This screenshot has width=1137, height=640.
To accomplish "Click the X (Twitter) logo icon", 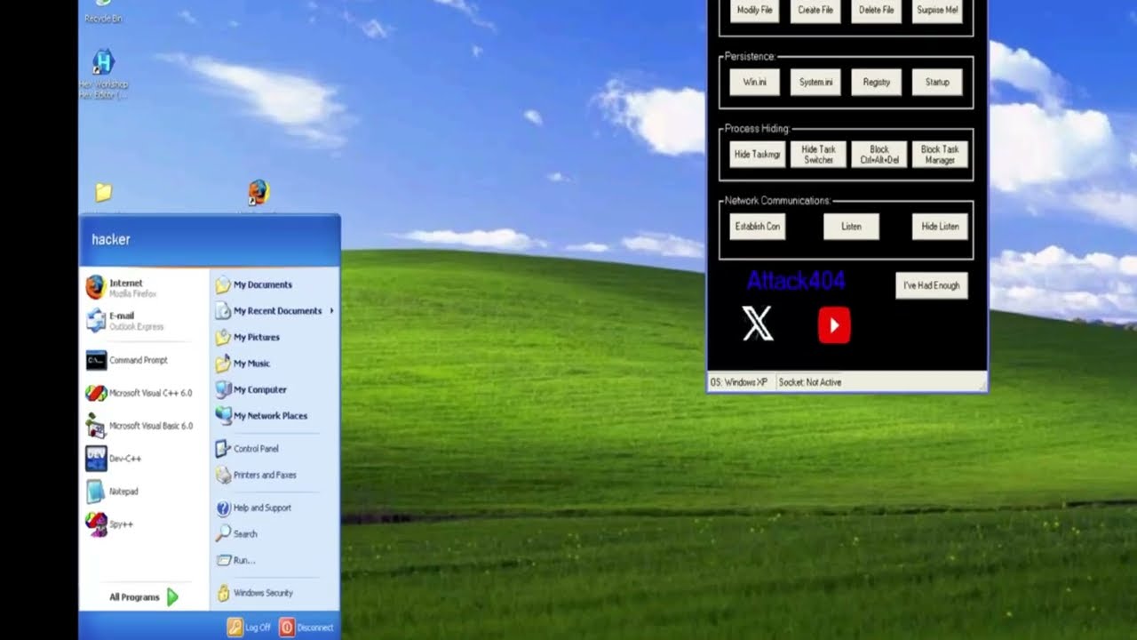I will [x=758, y=324].
